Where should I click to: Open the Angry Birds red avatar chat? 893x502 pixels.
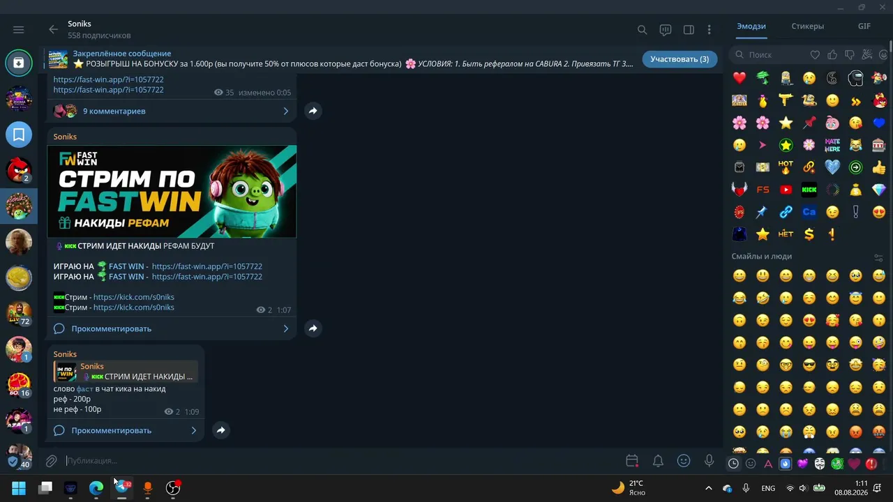(x=19, y=169)
